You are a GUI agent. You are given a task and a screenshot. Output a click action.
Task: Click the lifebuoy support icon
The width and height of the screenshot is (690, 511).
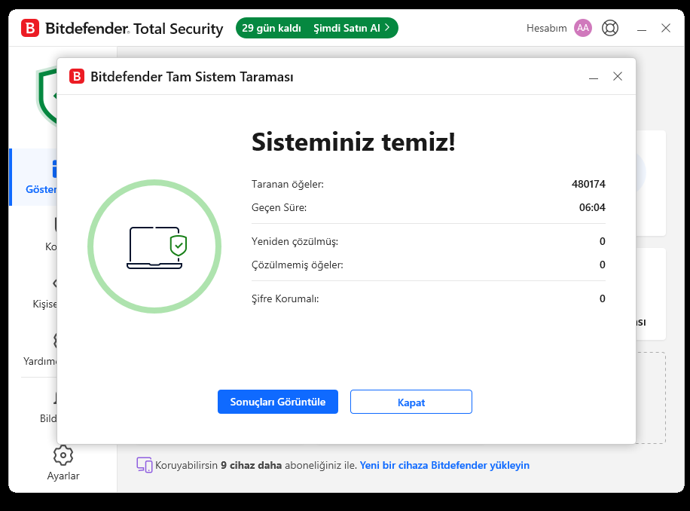coord(610,28)
